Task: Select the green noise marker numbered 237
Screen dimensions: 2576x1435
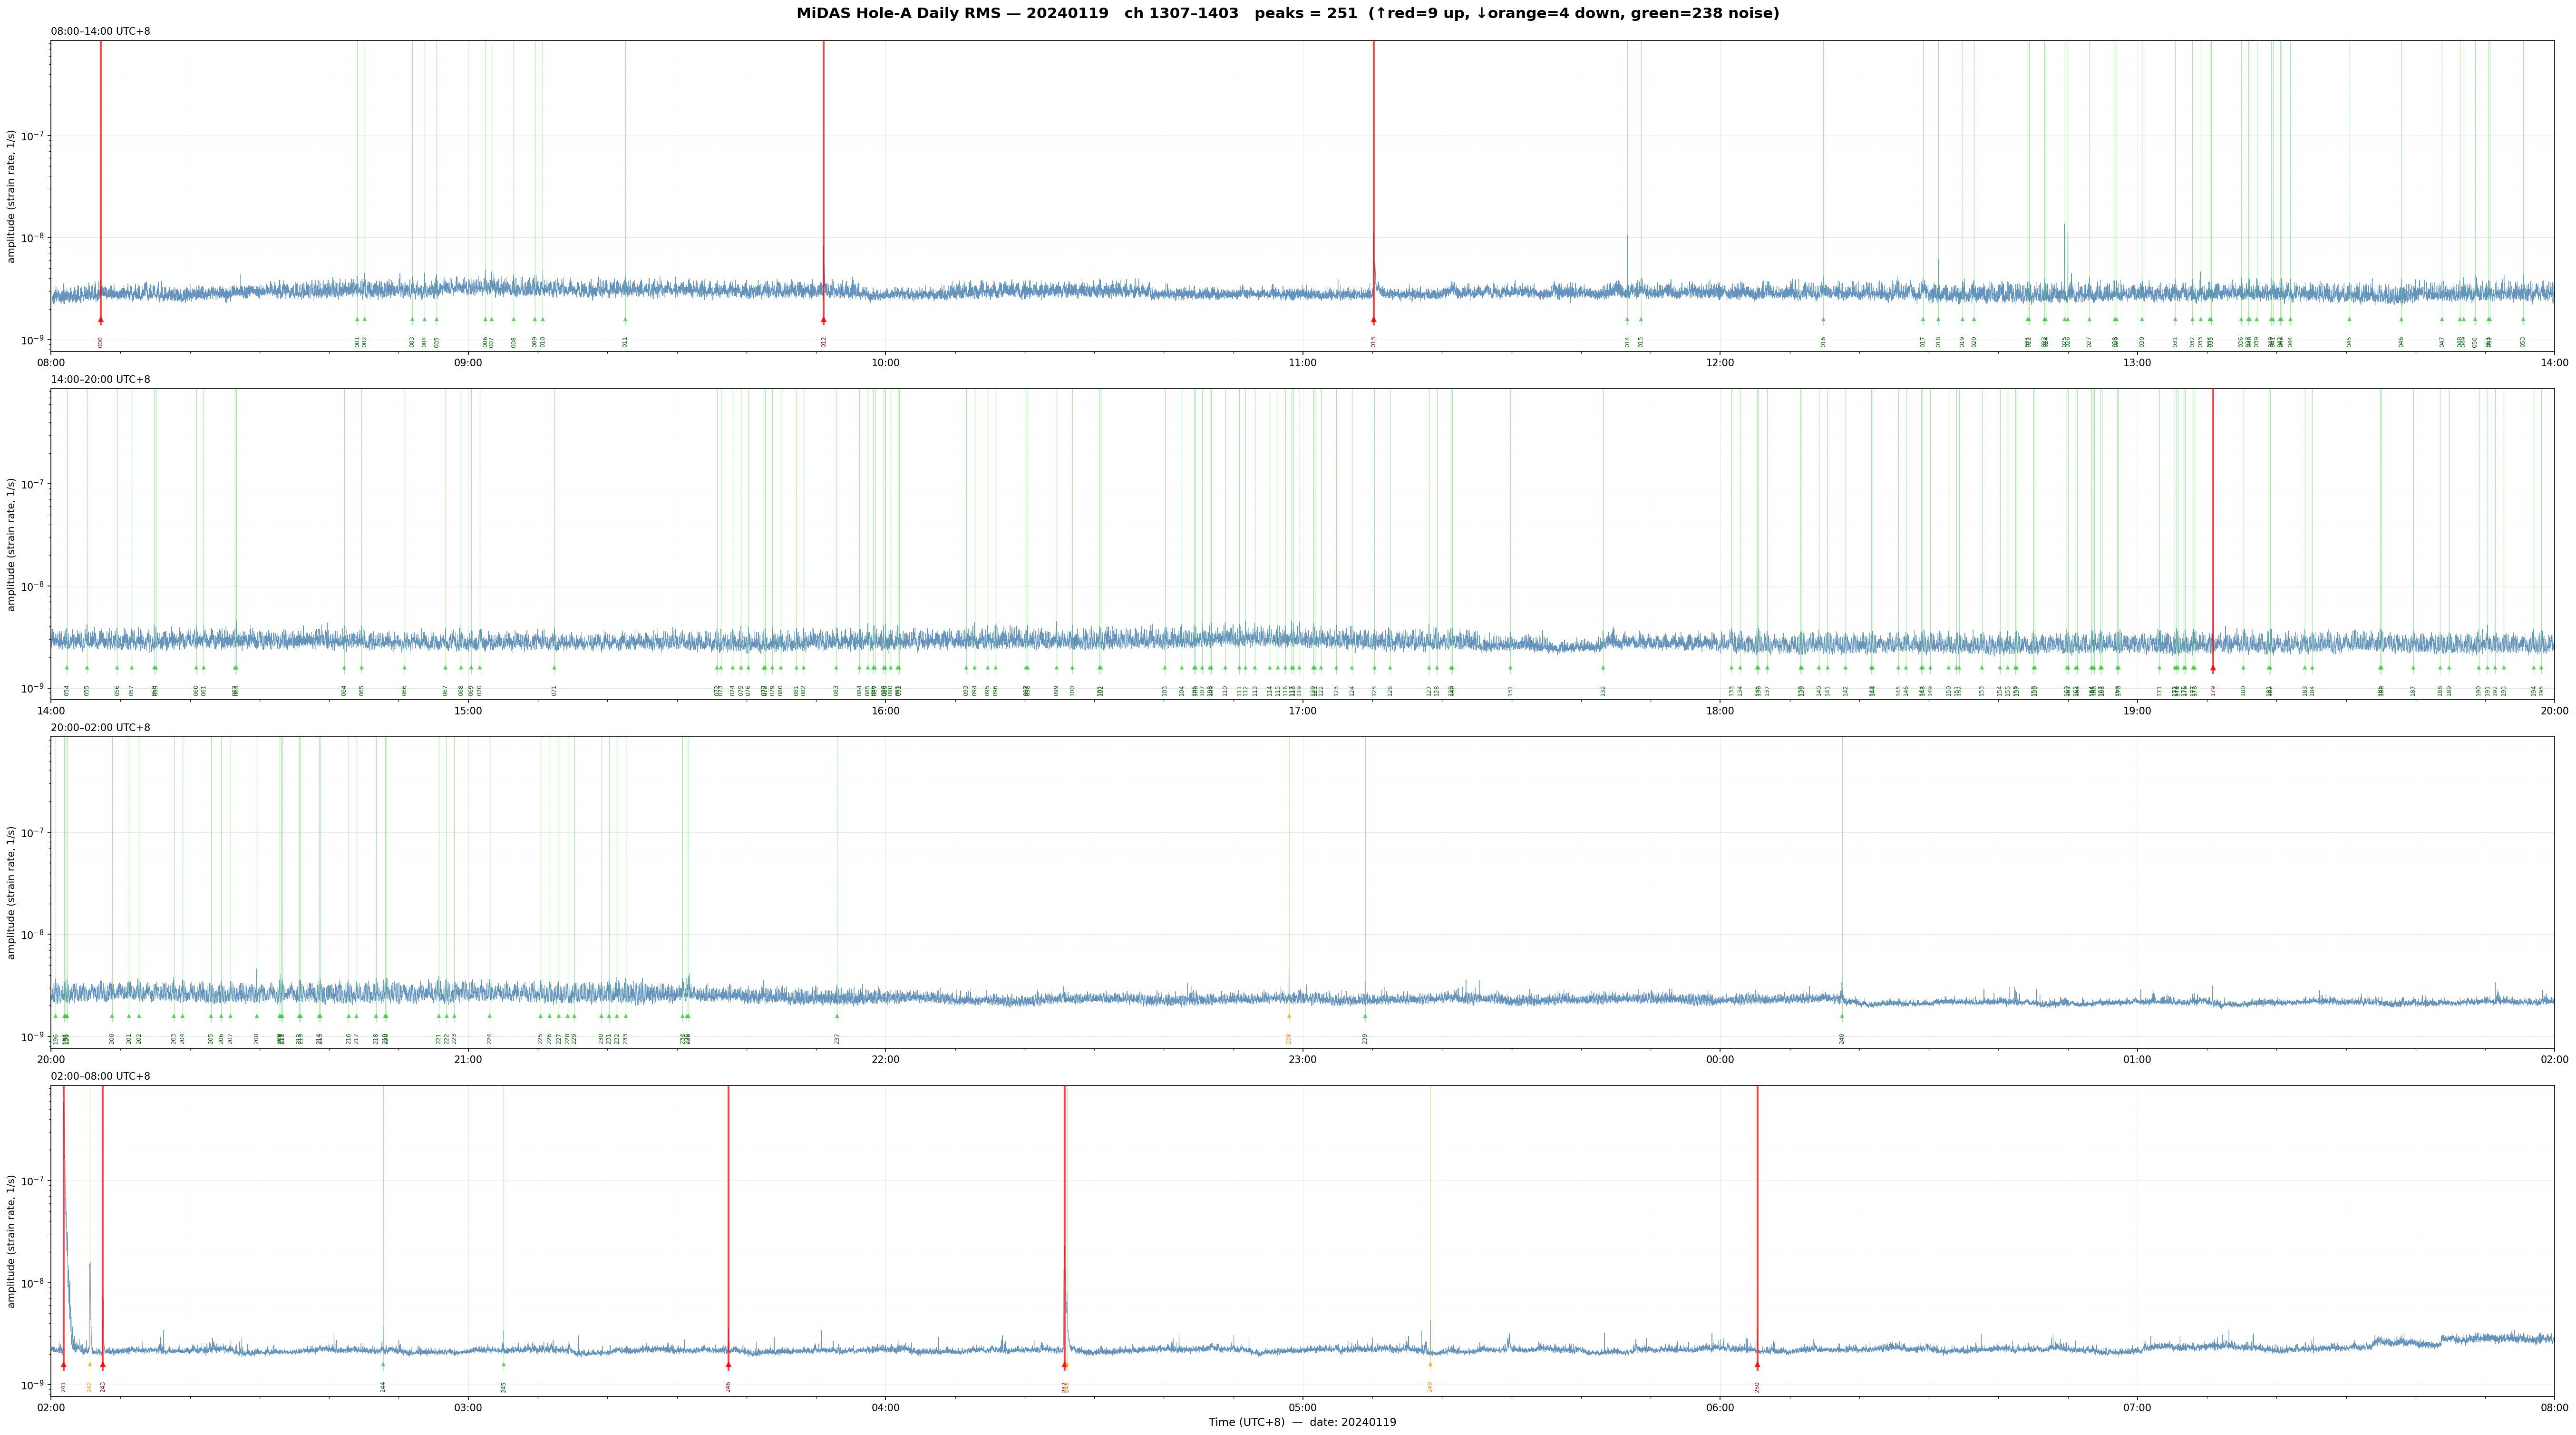Action: point(837,1016)
